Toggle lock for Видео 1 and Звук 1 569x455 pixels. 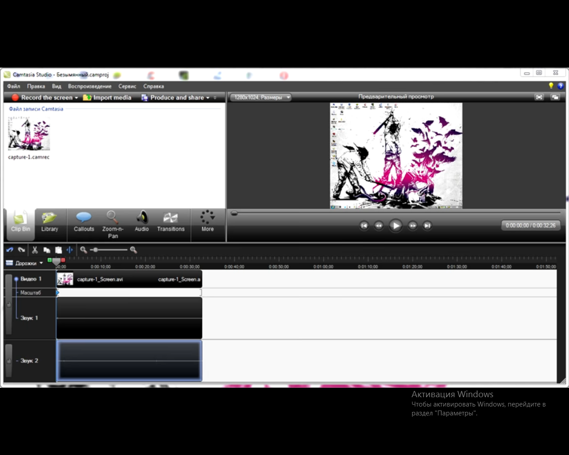8,304
